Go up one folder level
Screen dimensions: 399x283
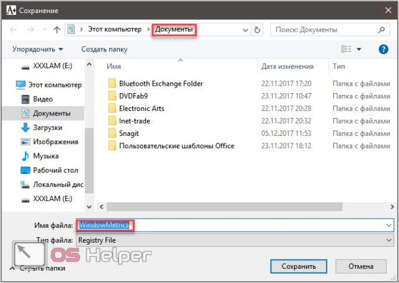point(56,30)
